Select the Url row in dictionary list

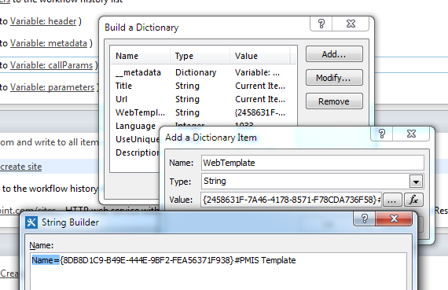click(x=204, y=100)
